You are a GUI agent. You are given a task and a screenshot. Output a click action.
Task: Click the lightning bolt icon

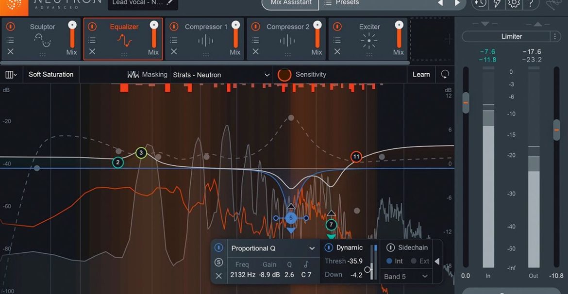[x=496, y=3]
